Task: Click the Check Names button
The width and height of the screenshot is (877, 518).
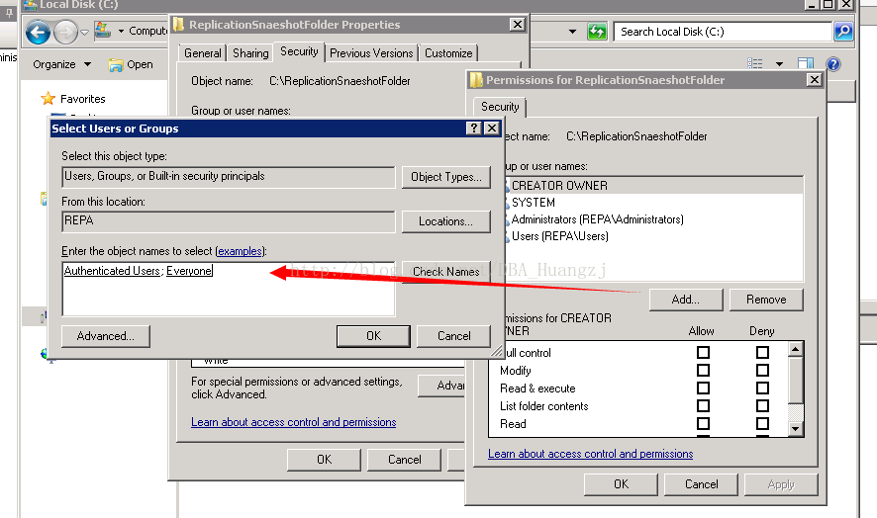Action: (446, 272)
